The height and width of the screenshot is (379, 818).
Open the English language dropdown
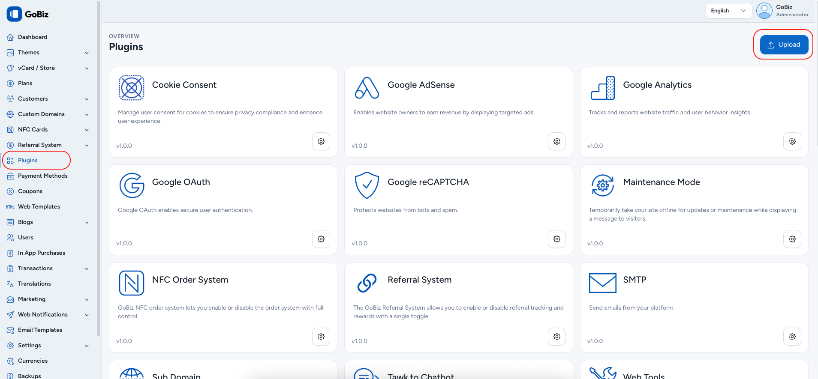click(728, 11)
